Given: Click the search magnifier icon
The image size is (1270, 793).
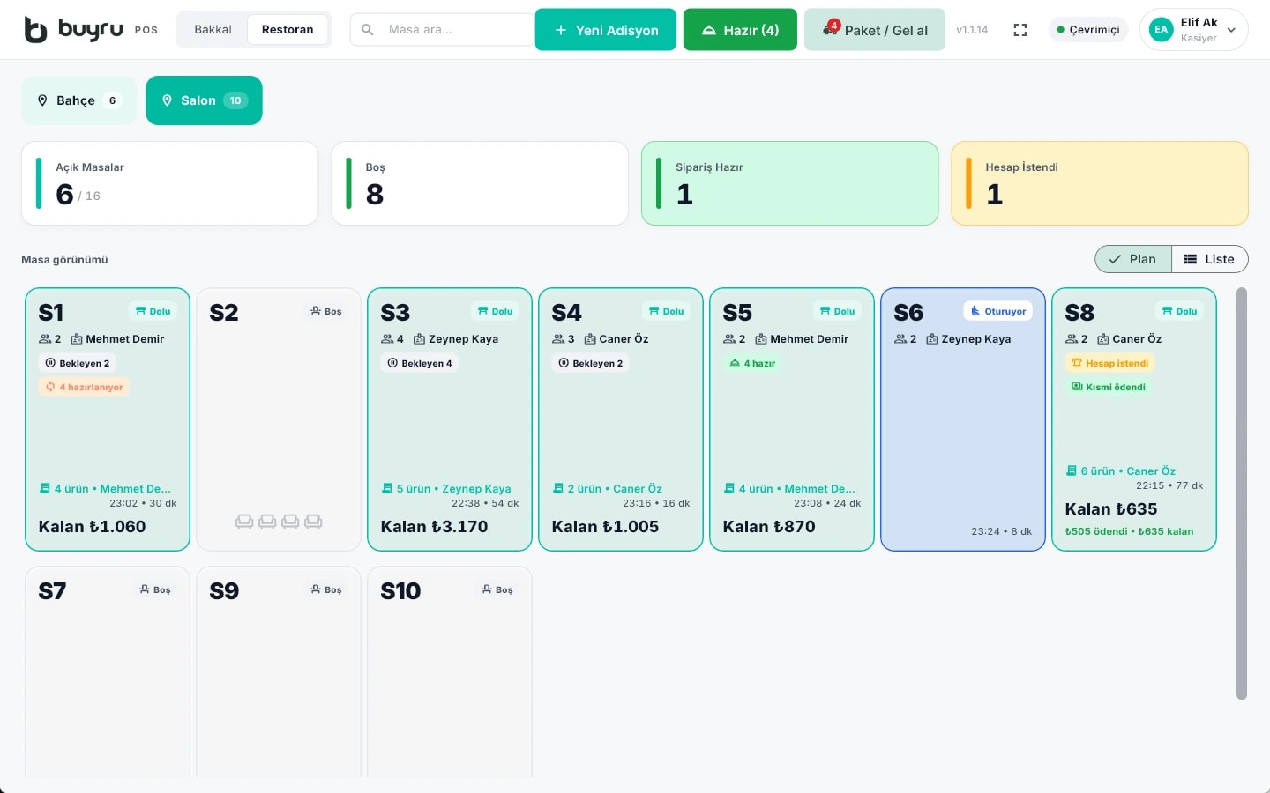Looking at the screenshot, I should (x=368, y=30).
